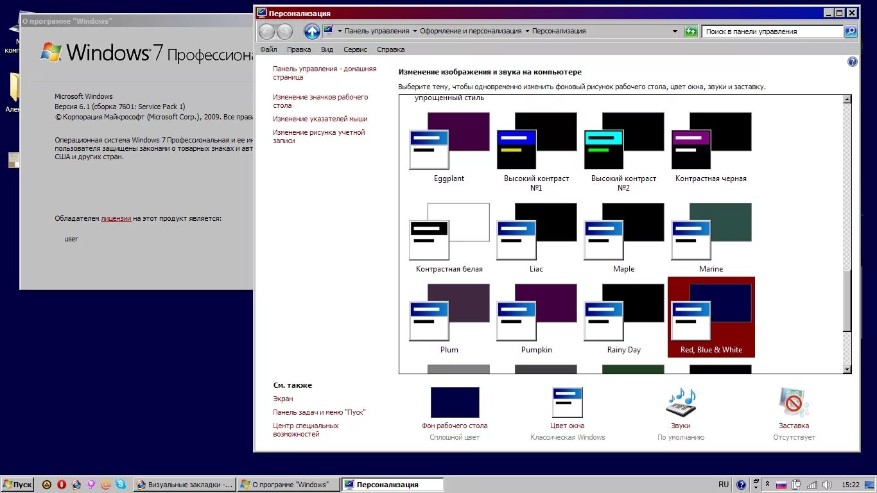Click the Forward arrow in Personalization window
This screenshot has width=877, height=493.
coord(284,31)
